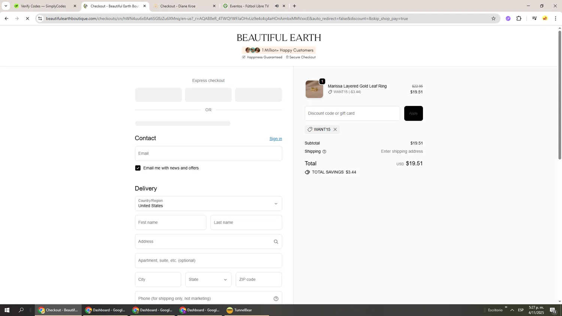Click the address search magnifier icon
Viewport: 562px width, 316px height.
pyautogui.click(x=276, y=242)
